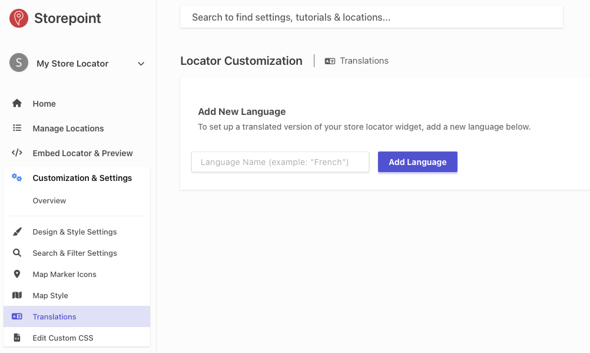Click the Map Style folded map icon
The image size is (590, 353).
pyautogui.click(x=17, y=296)
